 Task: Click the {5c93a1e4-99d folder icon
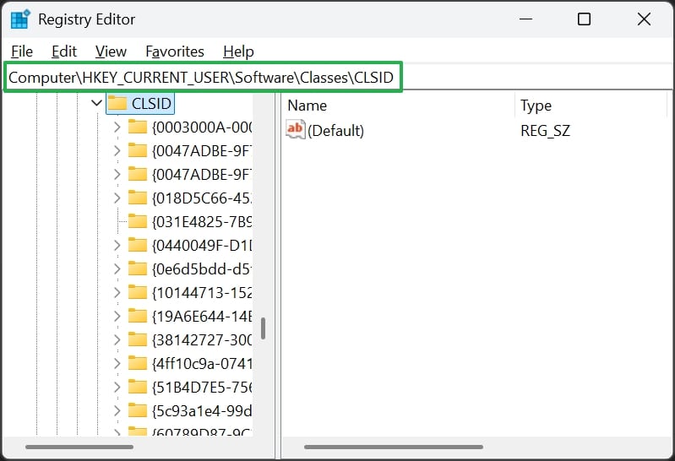point(138,411)
